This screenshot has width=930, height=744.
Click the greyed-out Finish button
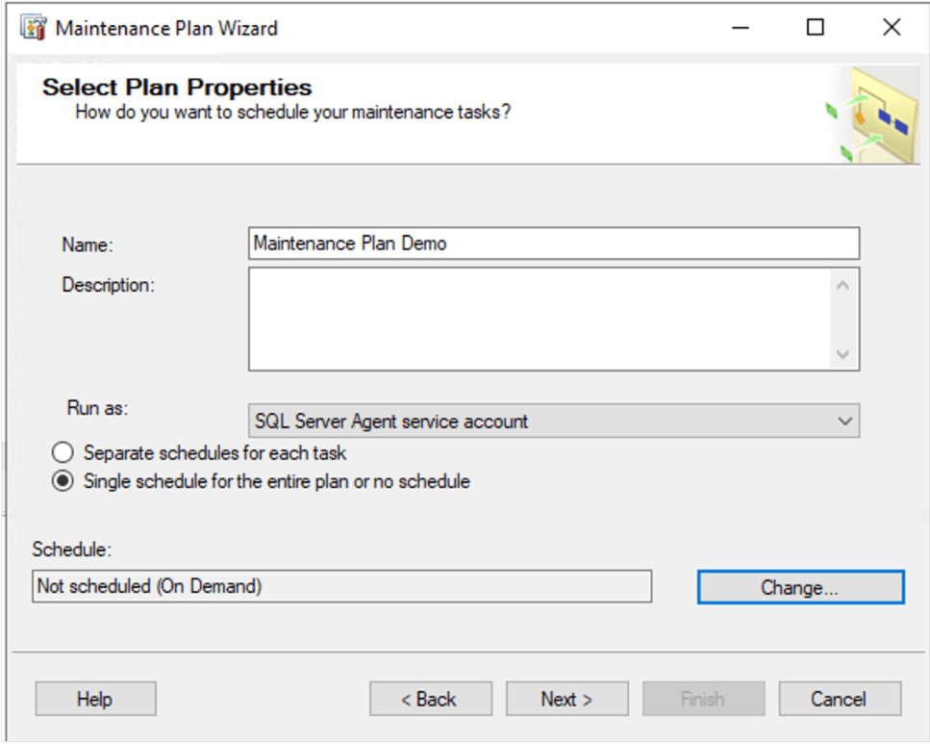[x=703, y=699]
